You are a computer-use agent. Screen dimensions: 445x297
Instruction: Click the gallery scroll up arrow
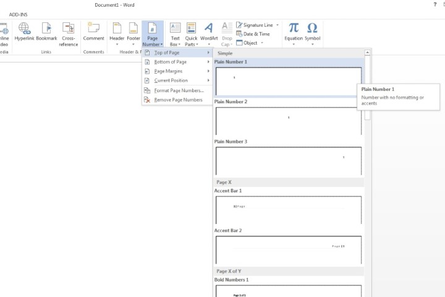pyautogui.click(x=367, y=53)
